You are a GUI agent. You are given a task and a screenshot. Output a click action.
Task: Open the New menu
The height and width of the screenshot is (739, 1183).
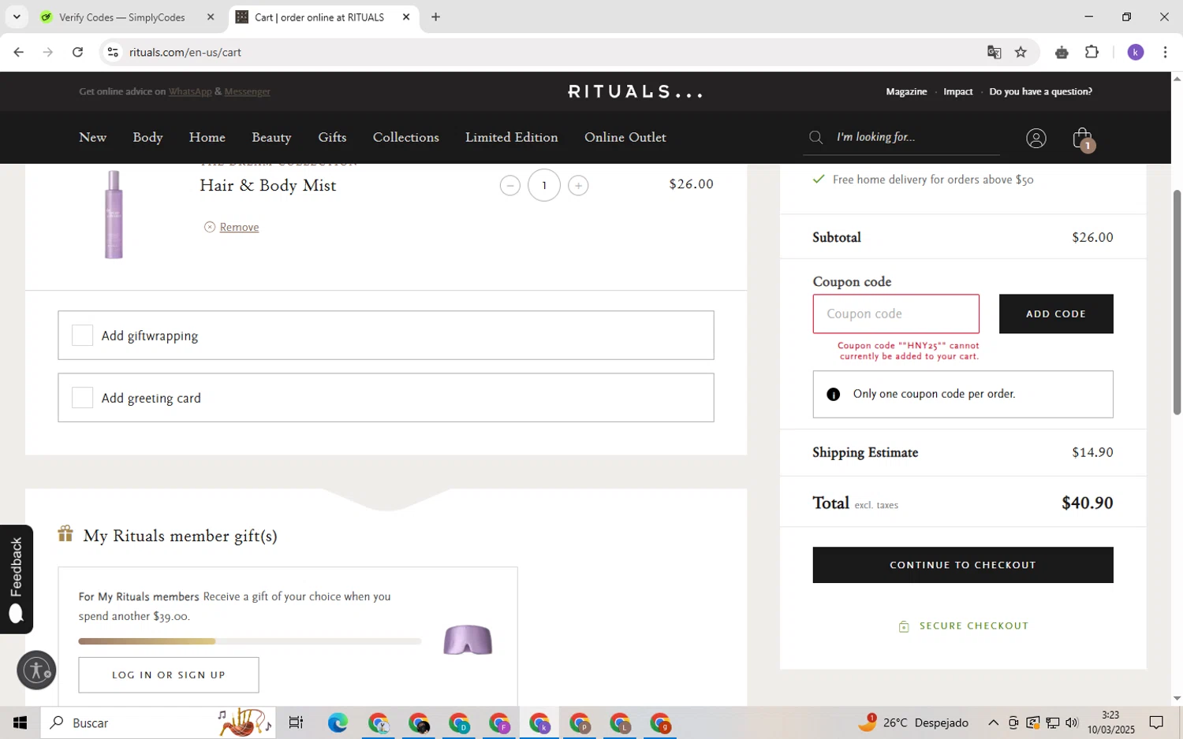point(92,137)
